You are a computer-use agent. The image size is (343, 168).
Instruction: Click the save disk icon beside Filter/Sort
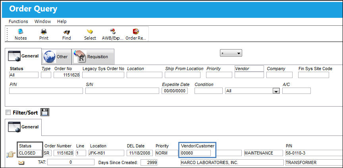tap(45, 112)
